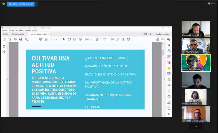Open page thumbnails panel icon

coord(4,46)
